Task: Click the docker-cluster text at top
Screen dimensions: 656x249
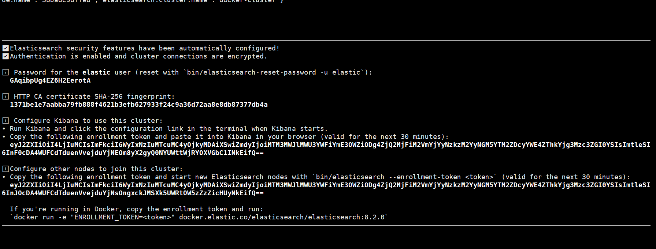Action: 247,1
